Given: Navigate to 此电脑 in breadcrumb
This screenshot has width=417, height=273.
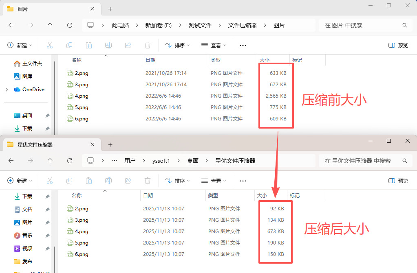Looking at the screenshot, I should (120, 25).
